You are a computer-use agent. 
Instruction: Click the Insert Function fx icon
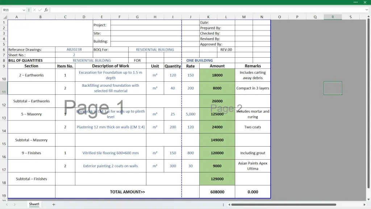[x=46, y=10]
